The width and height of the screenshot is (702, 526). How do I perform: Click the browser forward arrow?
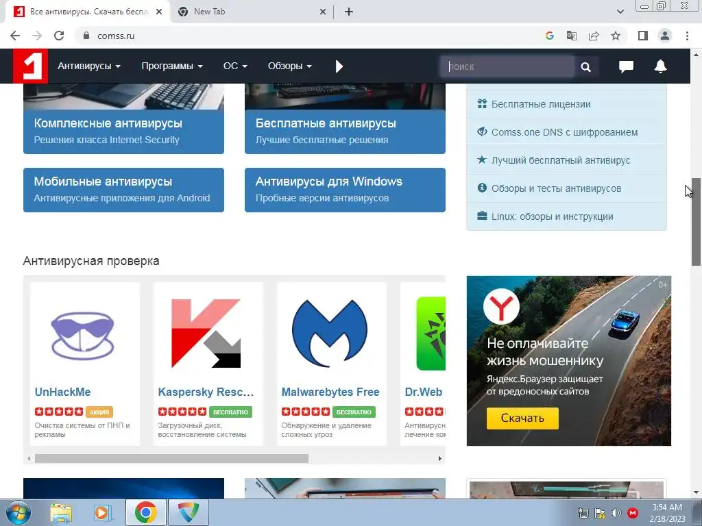(x=37, y=36)
